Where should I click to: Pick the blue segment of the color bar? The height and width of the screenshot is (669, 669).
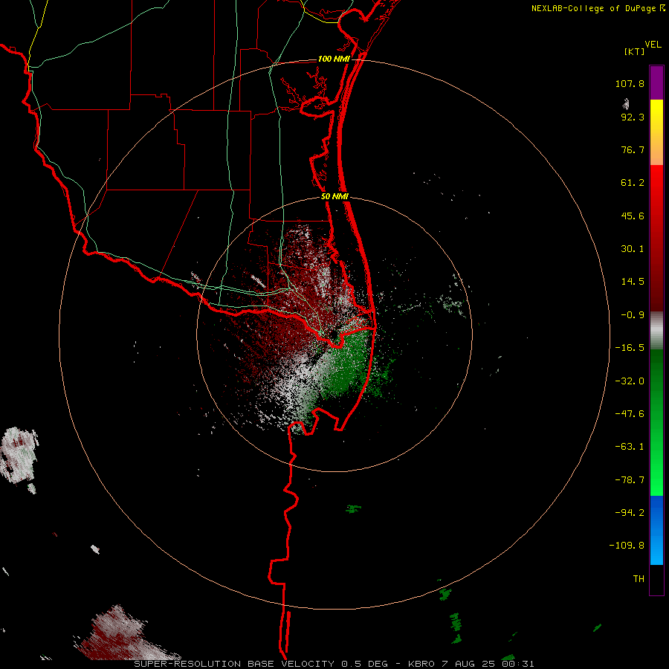(656, 530)
